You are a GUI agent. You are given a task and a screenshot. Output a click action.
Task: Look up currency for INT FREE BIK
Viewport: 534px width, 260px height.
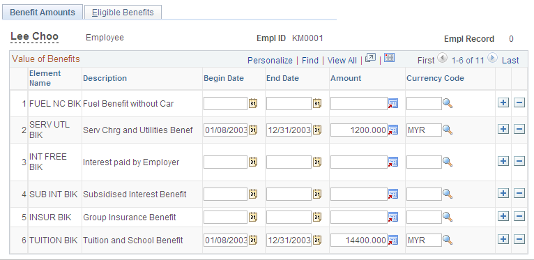pos(448,162)
